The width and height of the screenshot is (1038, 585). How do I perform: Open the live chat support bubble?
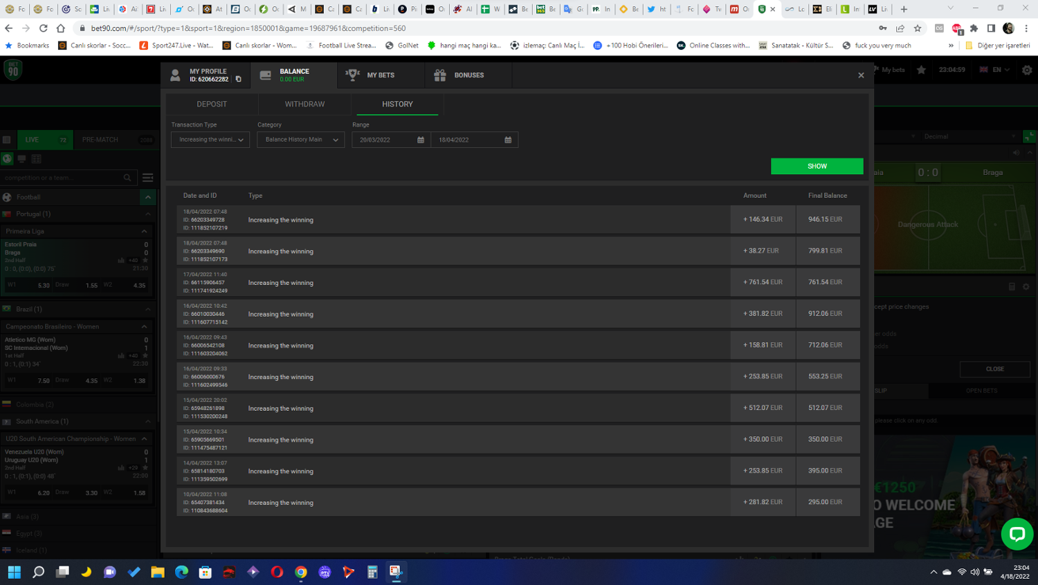(x=1017, y=534)
